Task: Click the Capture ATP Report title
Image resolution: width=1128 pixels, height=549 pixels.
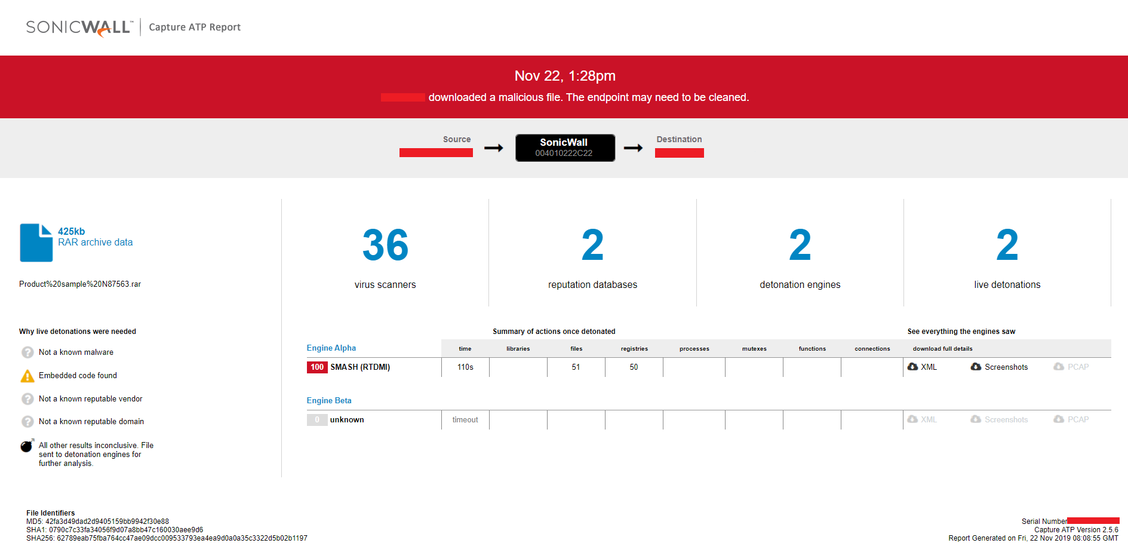Action: click(195, 27)
